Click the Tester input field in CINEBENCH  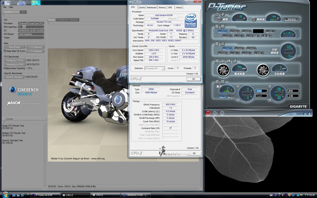click(31, 37)
